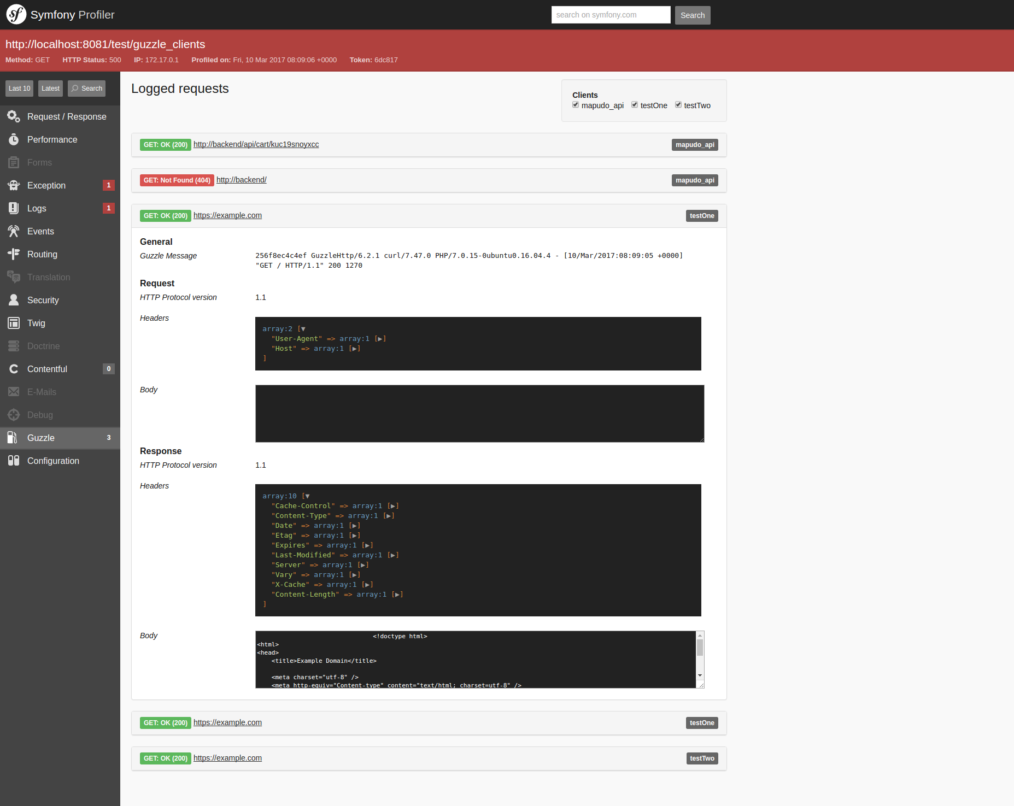Screen dimensions: 1014x806
Task: Click the response Body scrollbar down arrow
Action: pos(700,676)
